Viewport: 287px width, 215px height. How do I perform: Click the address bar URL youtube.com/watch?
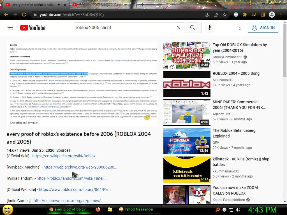pos(71,15)
